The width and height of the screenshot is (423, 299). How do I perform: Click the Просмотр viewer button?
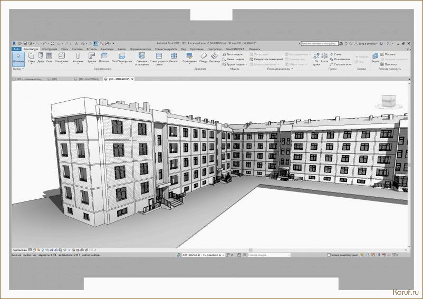(x=389, y=64)
